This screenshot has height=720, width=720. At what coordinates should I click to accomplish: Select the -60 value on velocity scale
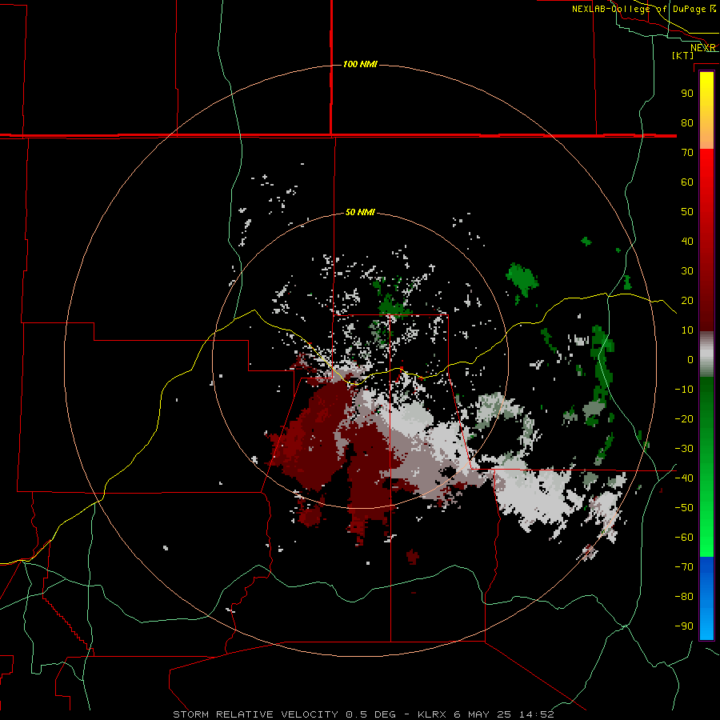tap(684, 538)
